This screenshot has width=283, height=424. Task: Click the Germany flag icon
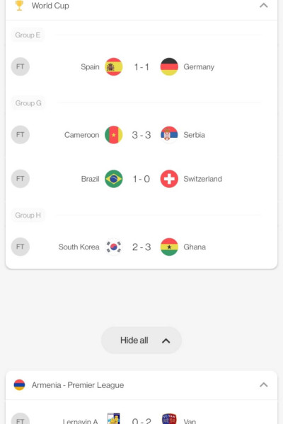169,67
